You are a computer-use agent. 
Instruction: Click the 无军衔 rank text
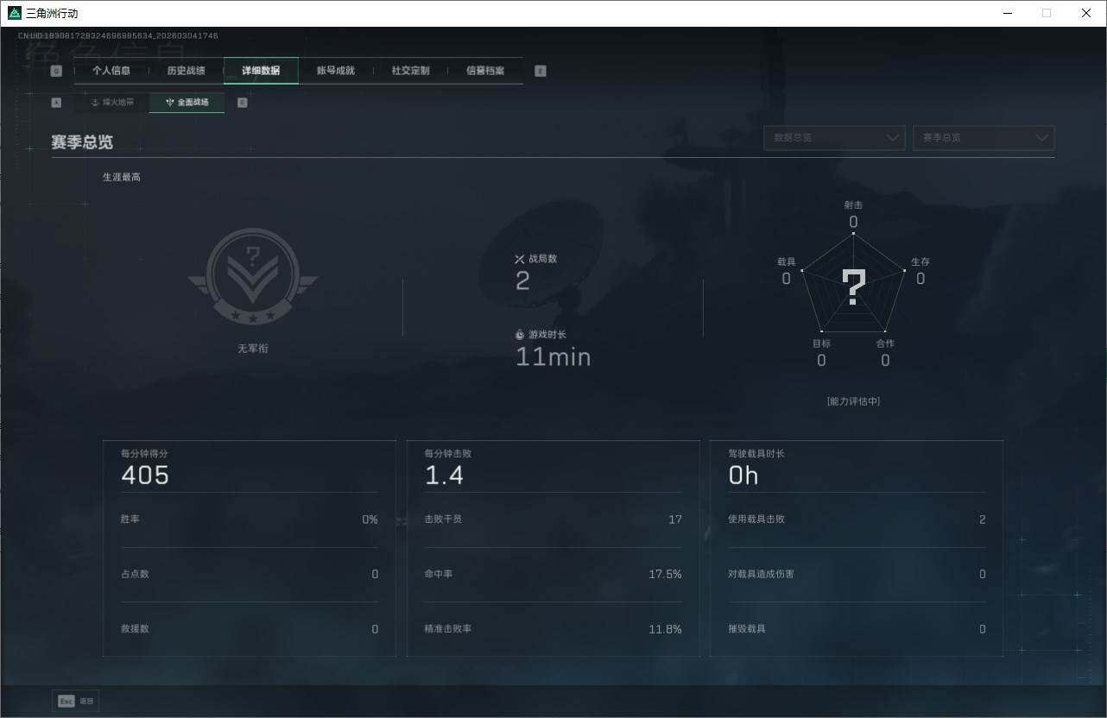click(253, 349)
